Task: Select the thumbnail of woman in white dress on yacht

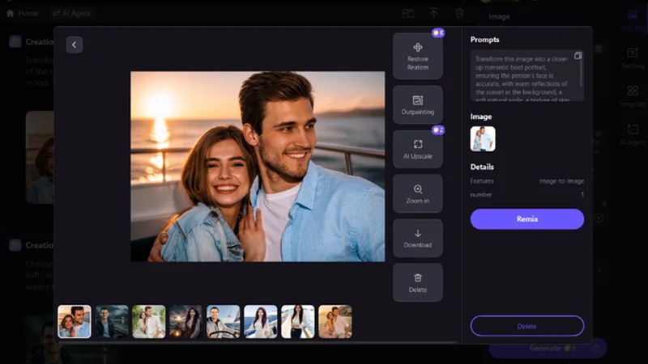Action: coord(260,321)
